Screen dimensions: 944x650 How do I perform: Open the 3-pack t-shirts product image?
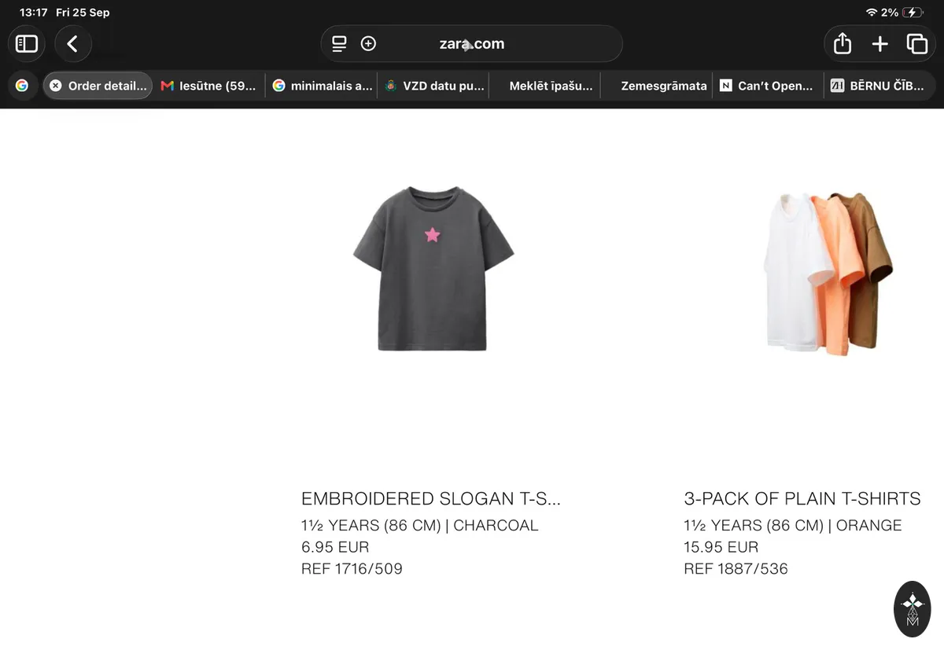coord(828,273)
